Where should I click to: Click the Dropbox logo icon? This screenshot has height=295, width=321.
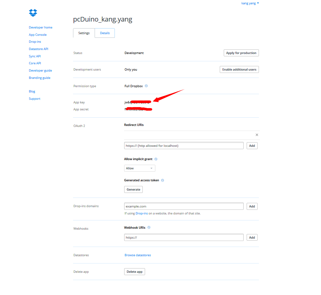click(33, 13)
